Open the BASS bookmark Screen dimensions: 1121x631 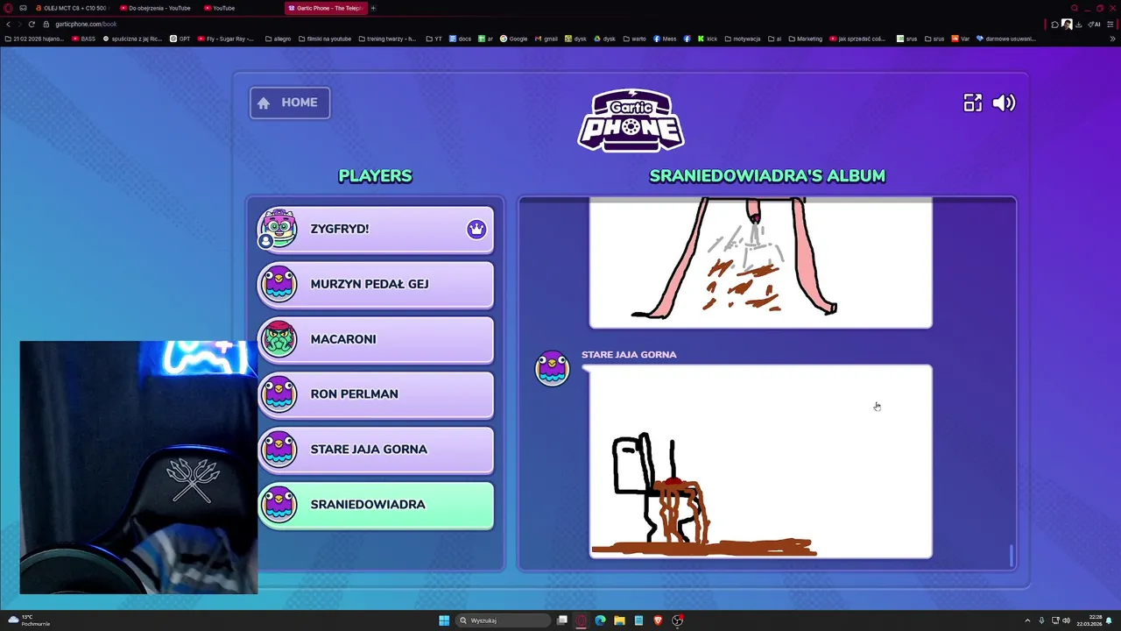pyautogui.click(x=84, y=39)
